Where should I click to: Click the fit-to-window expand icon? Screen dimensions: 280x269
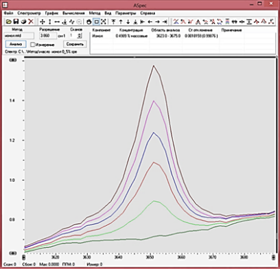pyautogui.click(x=104, y=22)
